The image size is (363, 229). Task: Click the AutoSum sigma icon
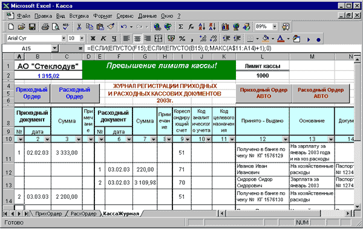[181, 27]
